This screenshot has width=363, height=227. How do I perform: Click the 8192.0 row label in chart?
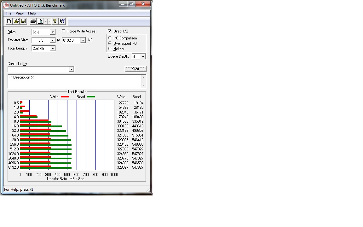coord(14,167)
